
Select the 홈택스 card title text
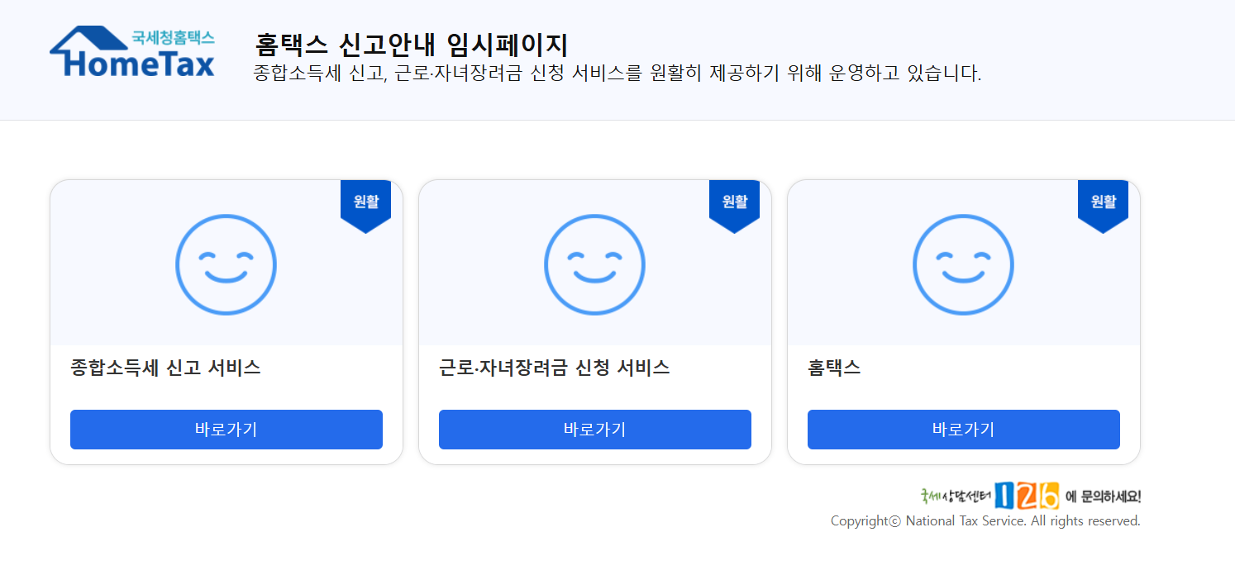tap(834, 368)
